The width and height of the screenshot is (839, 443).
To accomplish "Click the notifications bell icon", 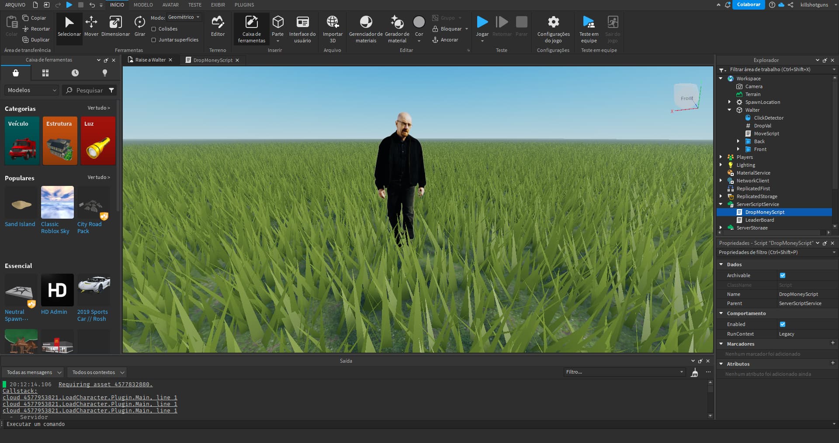I will 728,5.
